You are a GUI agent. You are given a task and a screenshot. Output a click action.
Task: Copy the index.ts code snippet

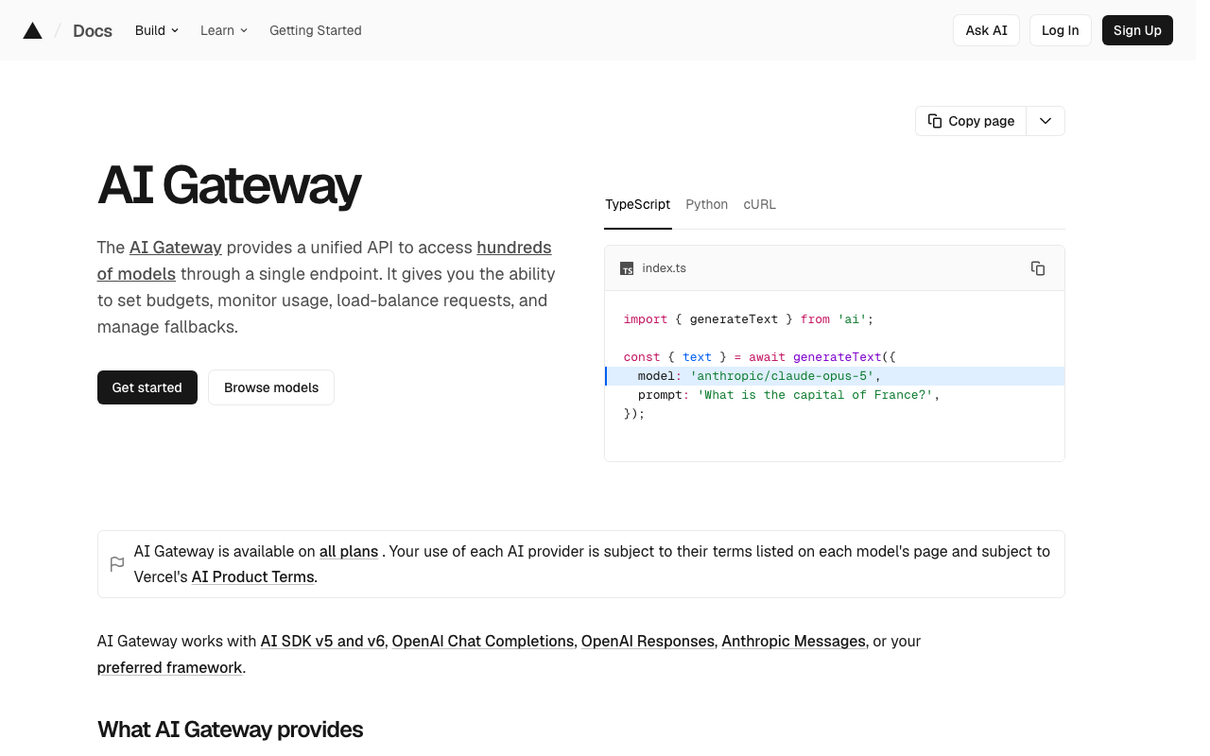pos(1038,268)
